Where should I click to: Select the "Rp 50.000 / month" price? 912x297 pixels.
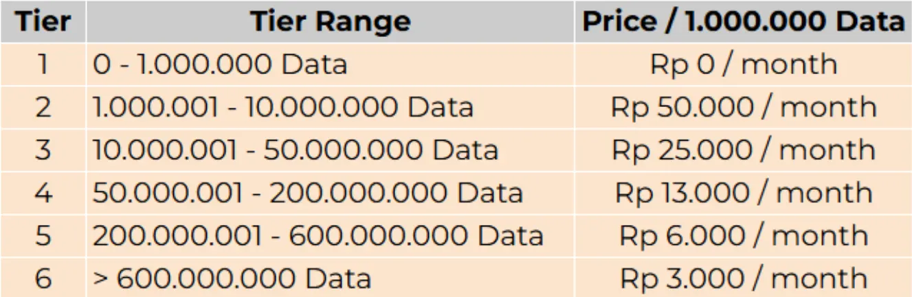pyautogui.click(x=743, y=107)
